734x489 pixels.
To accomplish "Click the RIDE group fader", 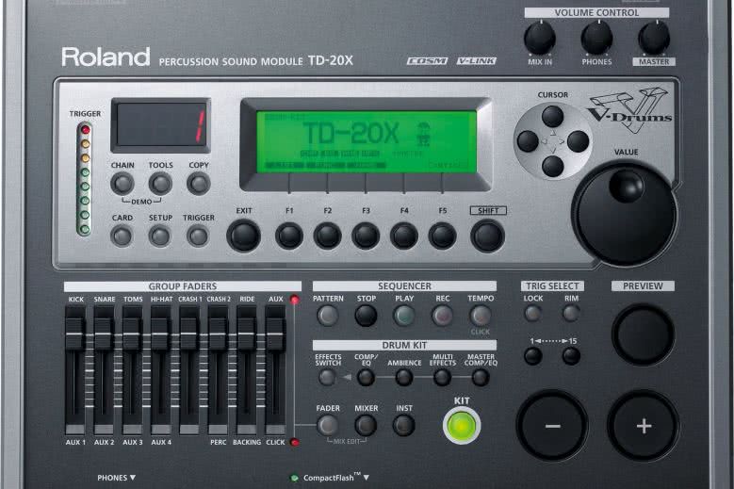I will click(x=246, y=334).
